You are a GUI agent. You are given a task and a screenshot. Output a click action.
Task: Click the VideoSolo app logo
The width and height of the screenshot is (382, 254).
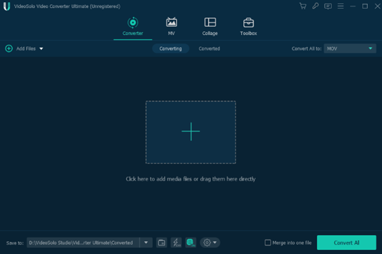click(x=7, y=6)
